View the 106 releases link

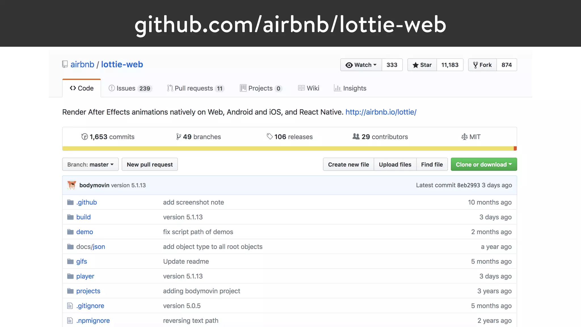[290, 137]
